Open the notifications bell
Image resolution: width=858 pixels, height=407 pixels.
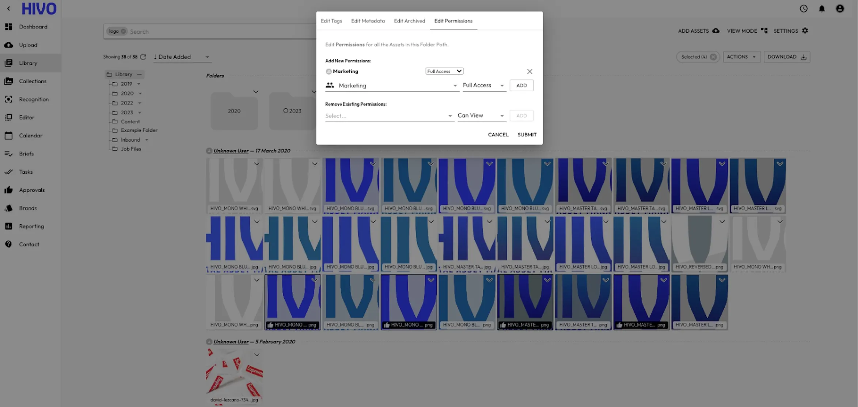tap(822, 8)
